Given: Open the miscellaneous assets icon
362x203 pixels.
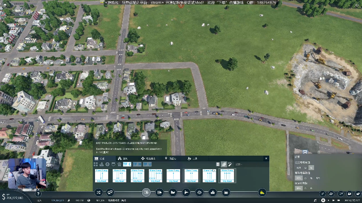Looking at the screenshot, I should 226,193.
